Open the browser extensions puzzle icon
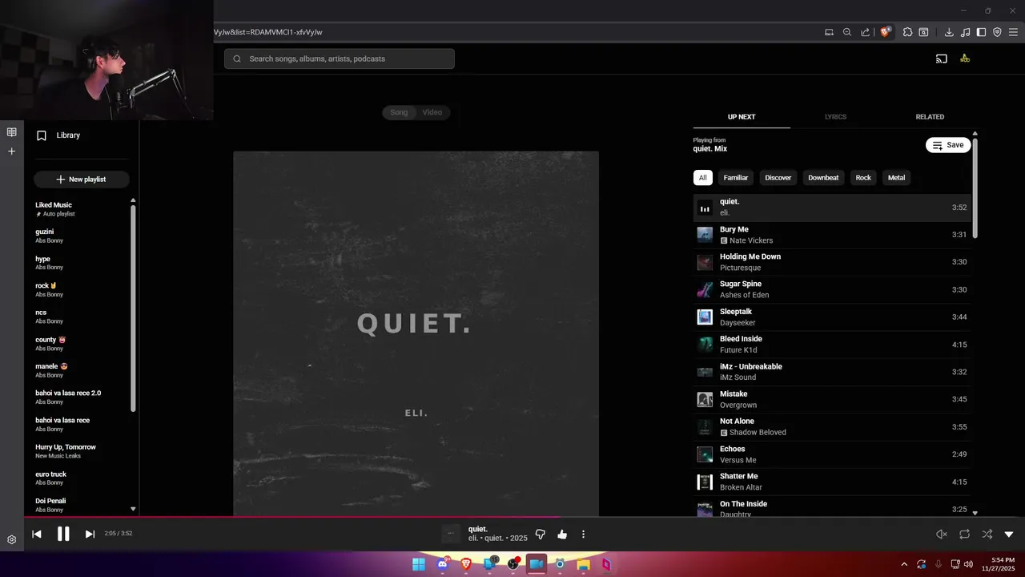The height and width of the screenshot is (577, 1025). [907, 32]
